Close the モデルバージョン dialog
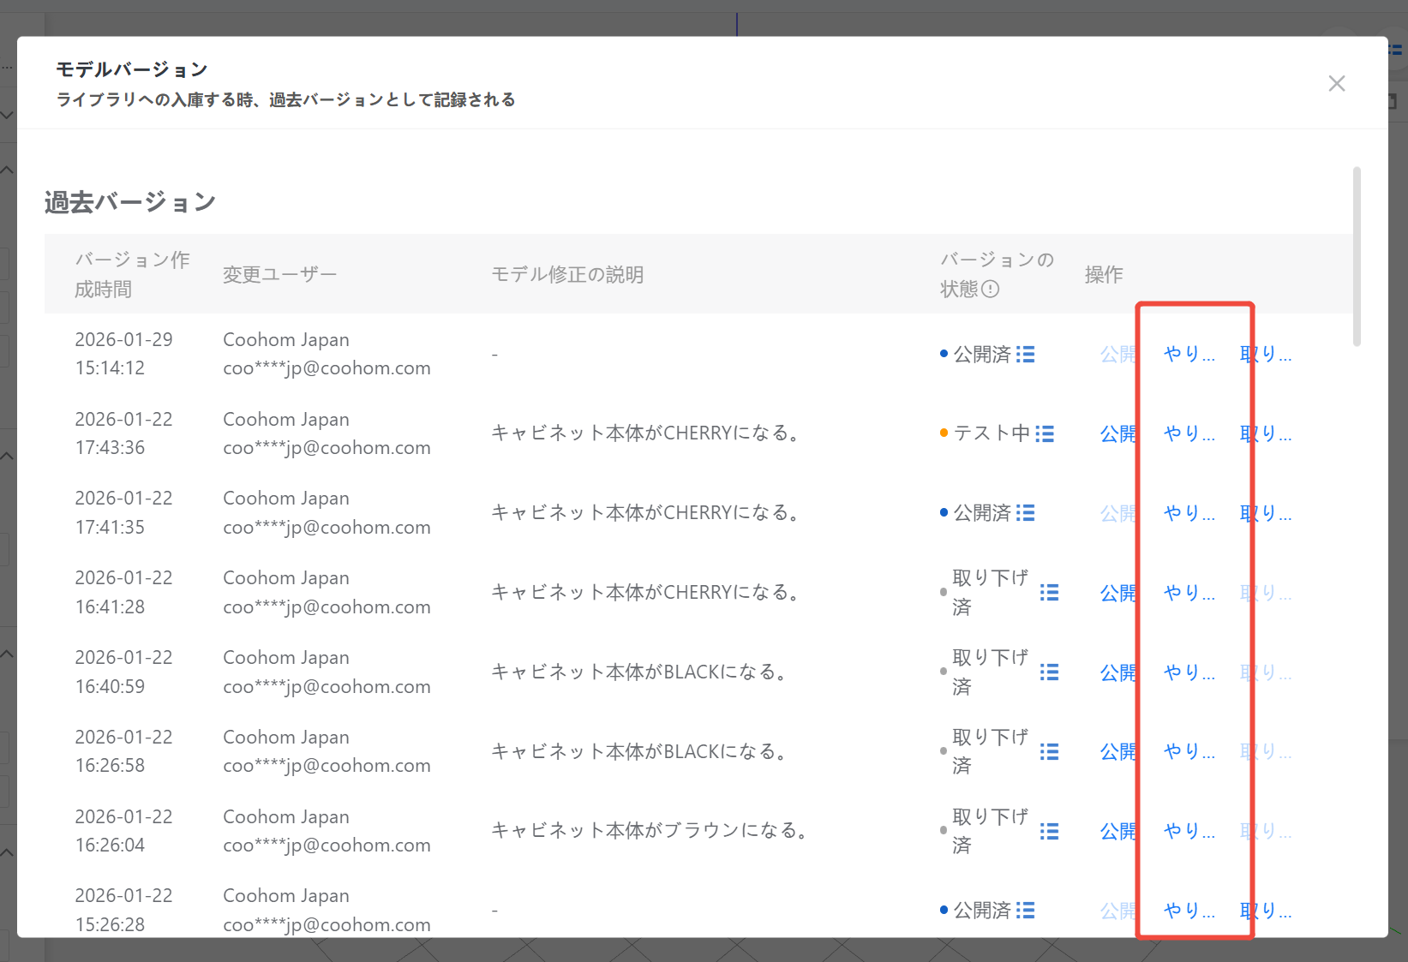The image size is (1408, 962). click(1336, 83)
